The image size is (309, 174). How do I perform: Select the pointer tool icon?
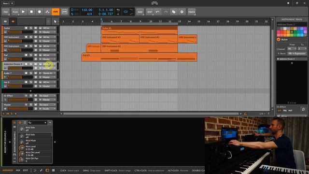pyautogui.click(x=55, y=21)
